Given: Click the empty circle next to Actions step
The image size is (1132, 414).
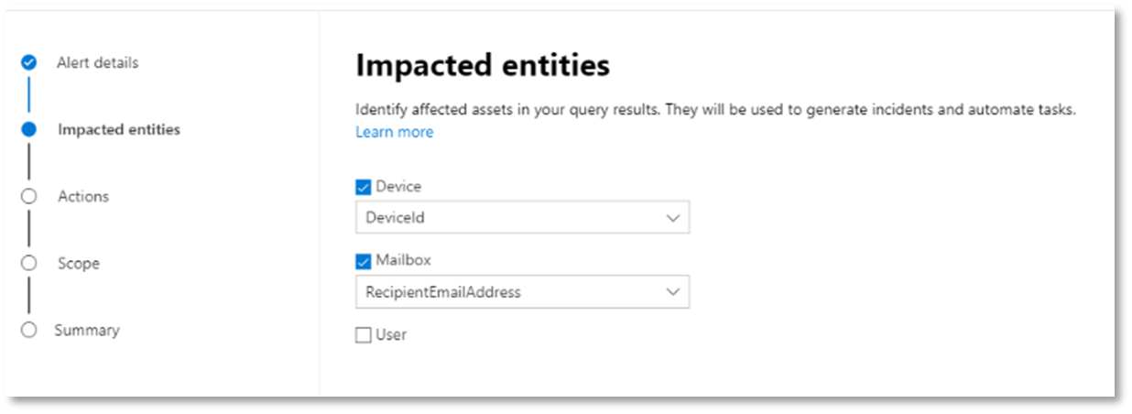Looking at the screenshot, I should (x=29, y=196).
